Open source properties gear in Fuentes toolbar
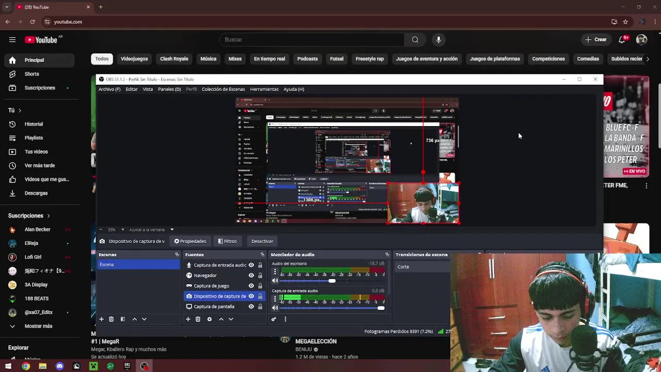Image resolution: width=661 pixels, height=372 pixels. click(x=209, y=319)
